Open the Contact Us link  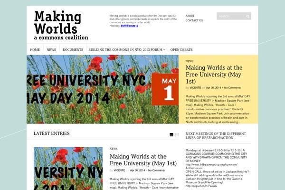coord(194,20)
